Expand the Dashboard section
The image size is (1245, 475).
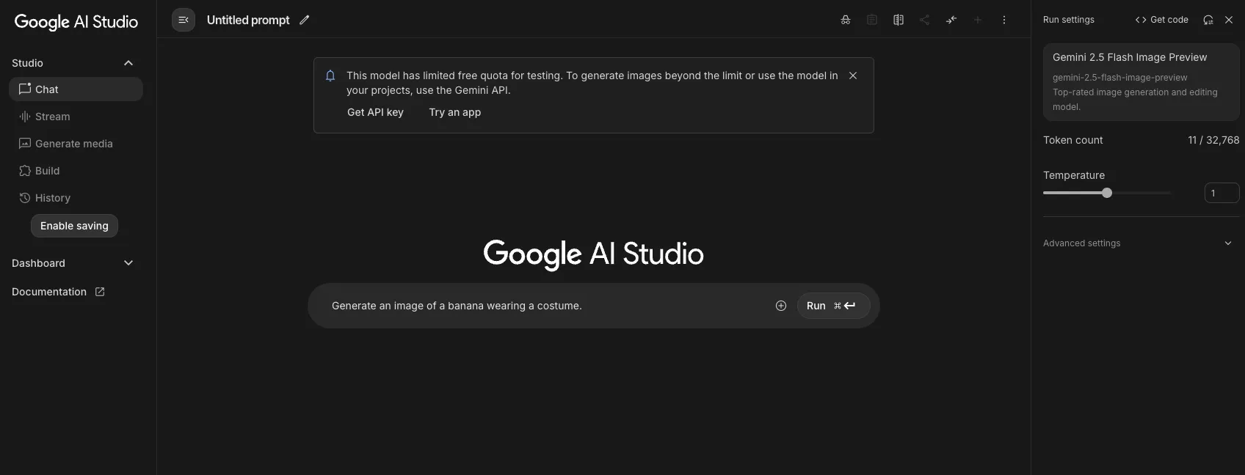pos(128,263)
